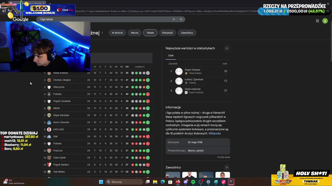Open the three-dot menu next to league title

(102, 33)
